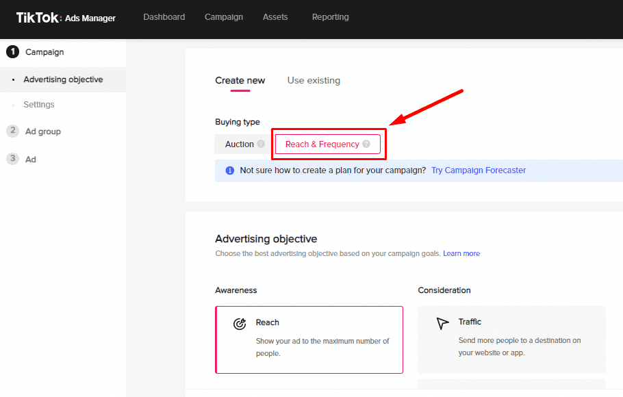Click the step 2 Ad group badge
623x397 pixels.
tap(12, 131)
